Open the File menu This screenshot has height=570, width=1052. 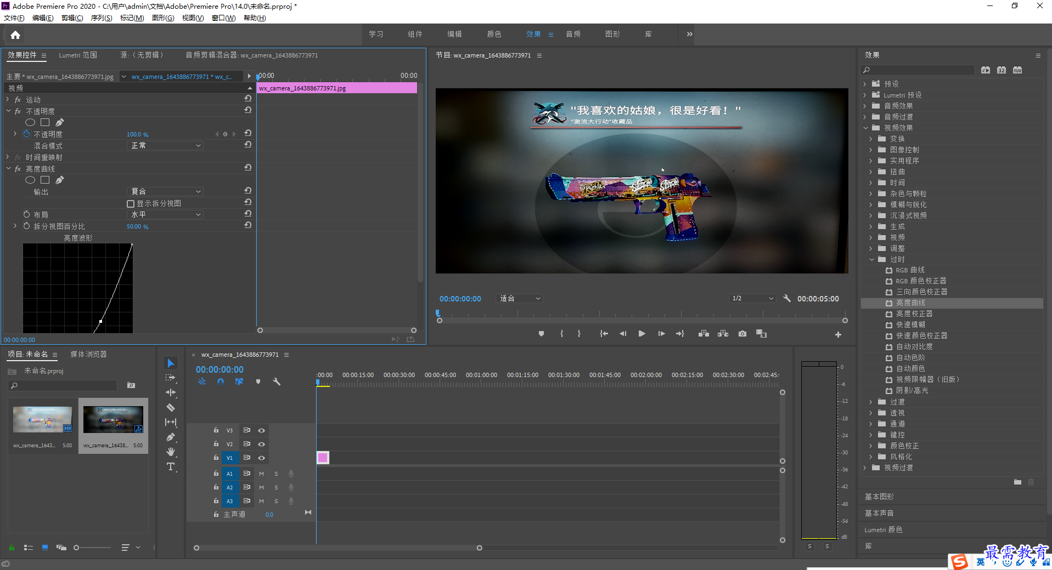pyautogui.click(x=14, y=18)
